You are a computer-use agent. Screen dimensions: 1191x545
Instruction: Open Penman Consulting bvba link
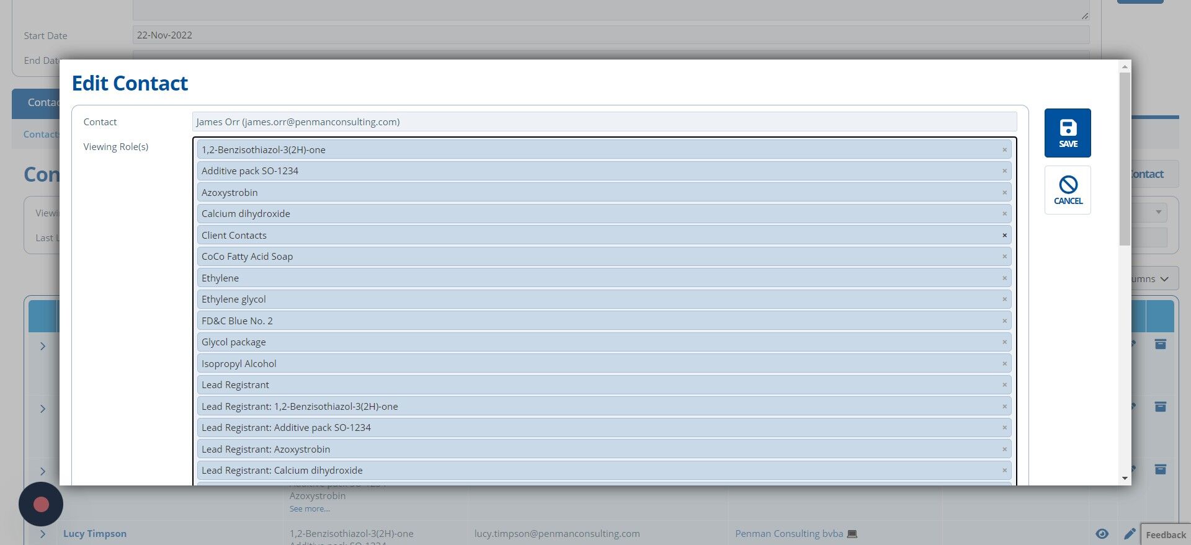pos(789,534)
